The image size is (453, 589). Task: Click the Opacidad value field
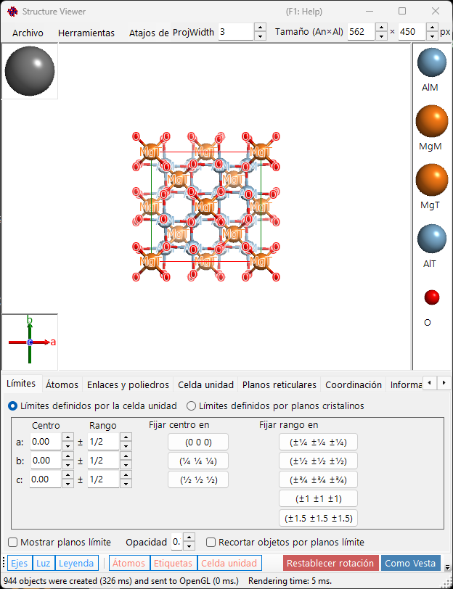tap(177, 542)
